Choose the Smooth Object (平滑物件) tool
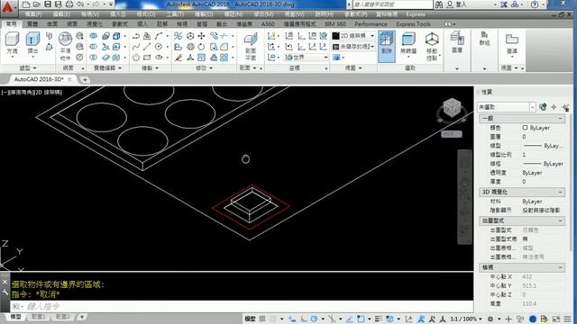This screenshot has height=324, width=577. click(65, 46)
